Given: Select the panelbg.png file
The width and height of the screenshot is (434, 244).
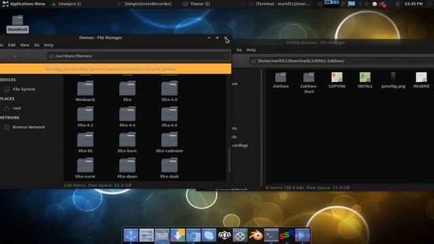Looking at the screenshot, I should [393, 80].
